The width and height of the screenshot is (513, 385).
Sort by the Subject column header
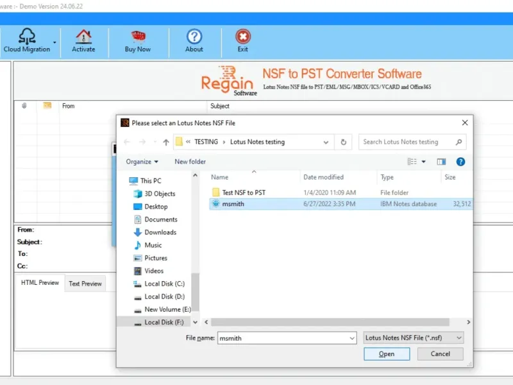pyautogui.click(x=219, y=106)
